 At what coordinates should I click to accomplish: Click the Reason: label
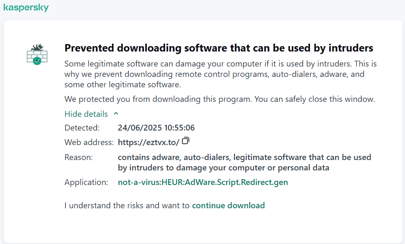pyautogui.click(x=78, y=157)
